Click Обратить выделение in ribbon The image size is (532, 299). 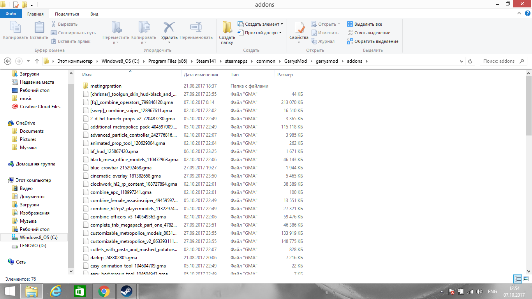[373, 41]
